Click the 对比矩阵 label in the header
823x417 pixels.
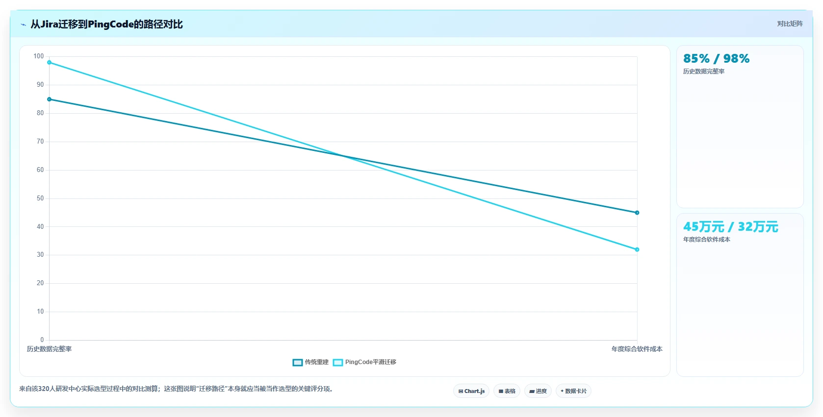pyautogui.click(x=790, y=24)
